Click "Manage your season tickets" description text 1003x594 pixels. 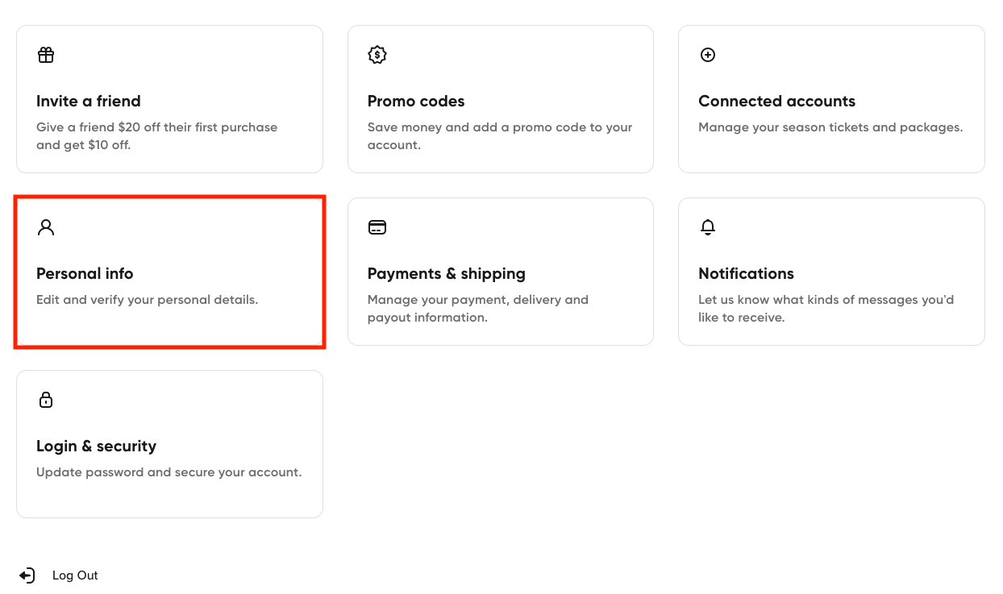click(x=830, y=127)
